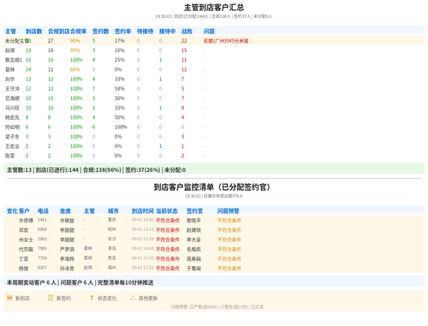This screenshot has height=326, width=428.
Task: Click phone number 7999
Action: click(x=42, y=249)
